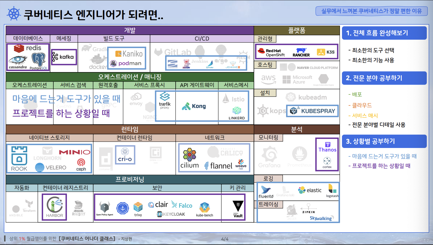
Task: Click the '1. 전체 흐름 완성해보기' heading
Action: tap(384, 33)
